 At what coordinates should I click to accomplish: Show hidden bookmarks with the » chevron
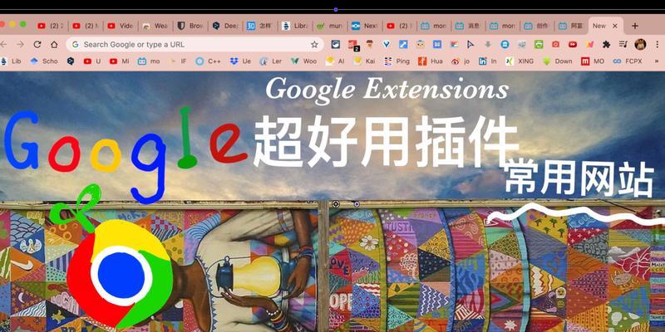tap(657, 61)
